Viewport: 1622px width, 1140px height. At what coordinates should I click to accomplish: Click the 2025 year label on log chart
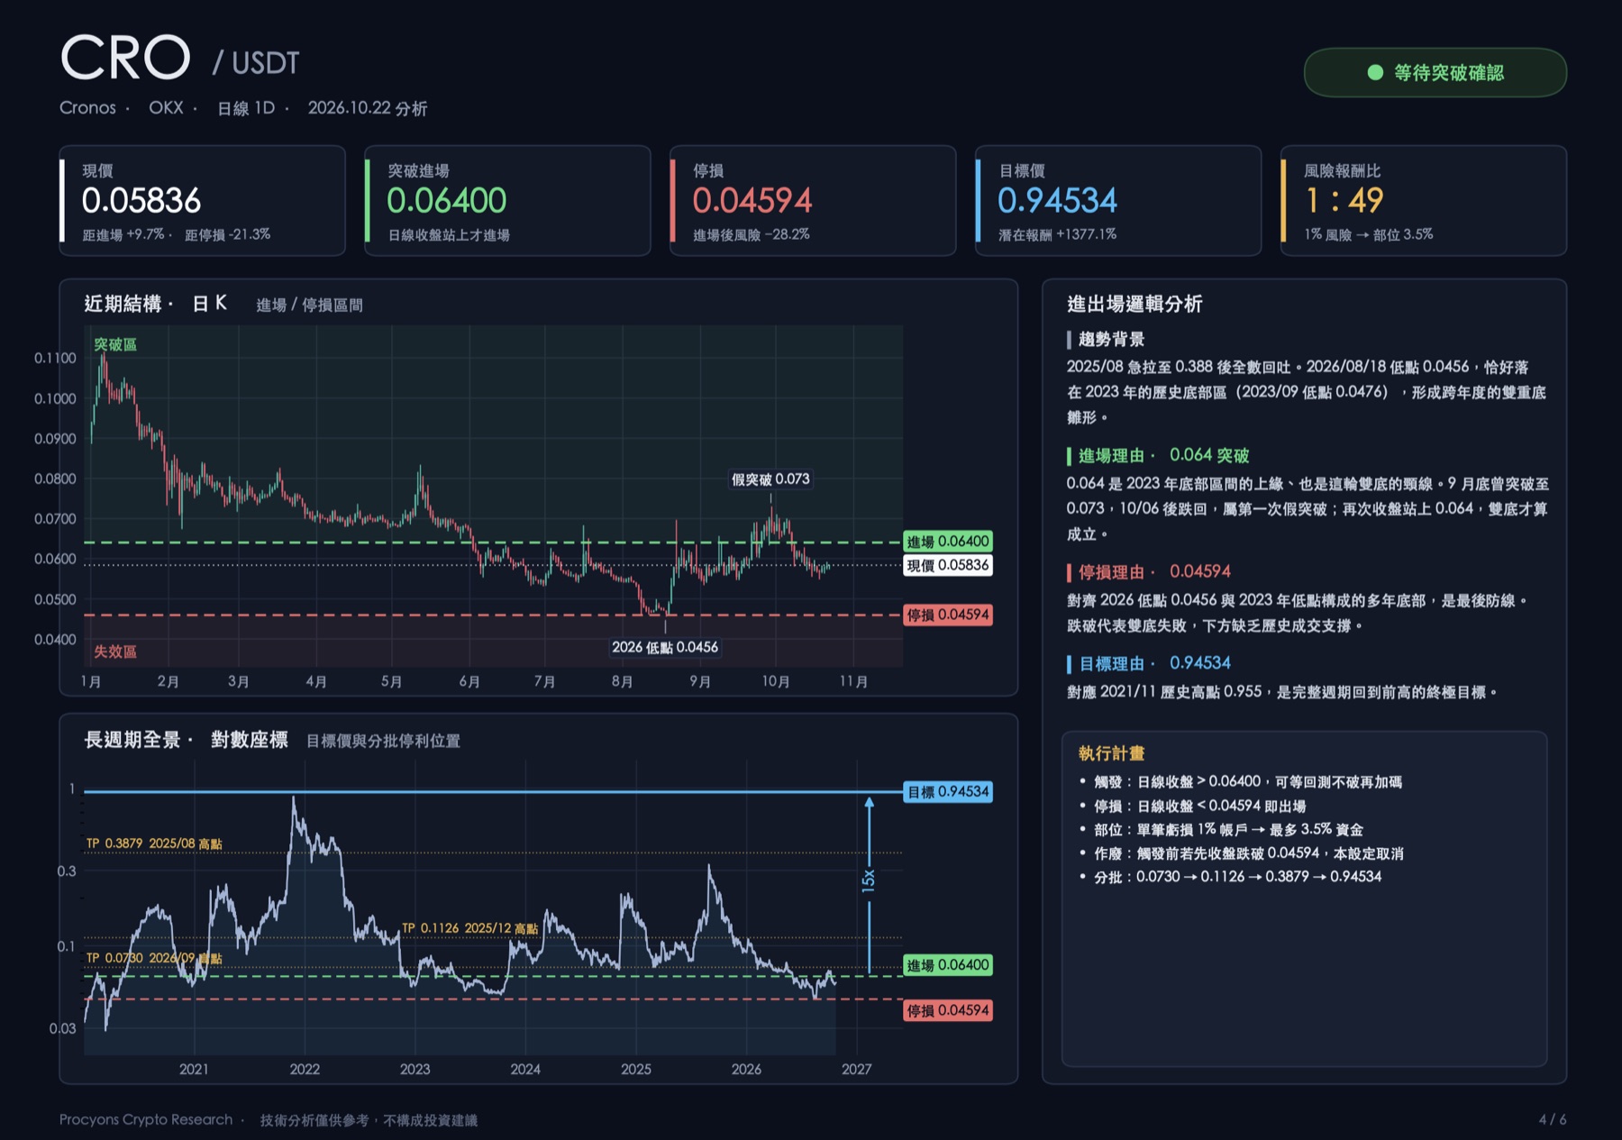[636, 1069]
